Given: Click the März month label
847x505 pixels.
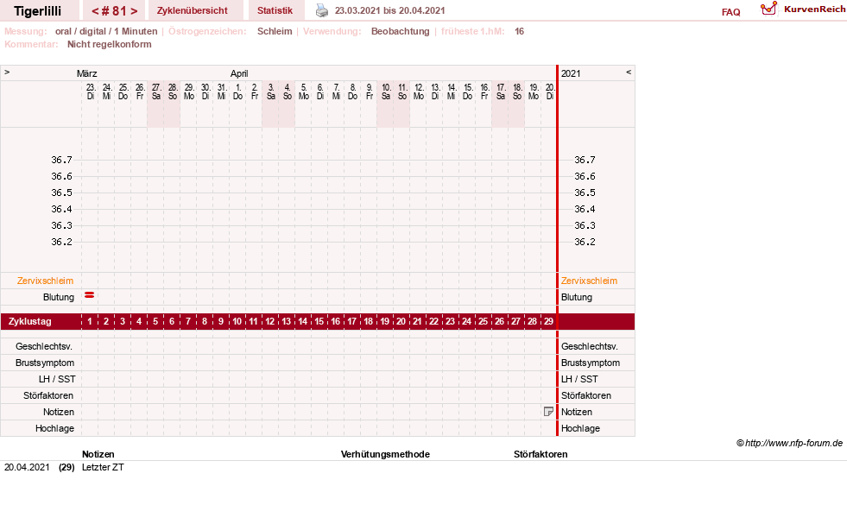Looking at the screenshot, I should coord(86,73).
